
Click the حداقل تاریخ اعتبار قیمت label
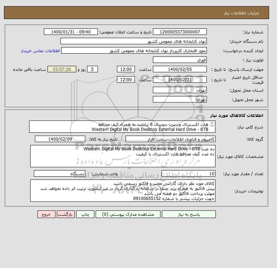pos(248,80)
